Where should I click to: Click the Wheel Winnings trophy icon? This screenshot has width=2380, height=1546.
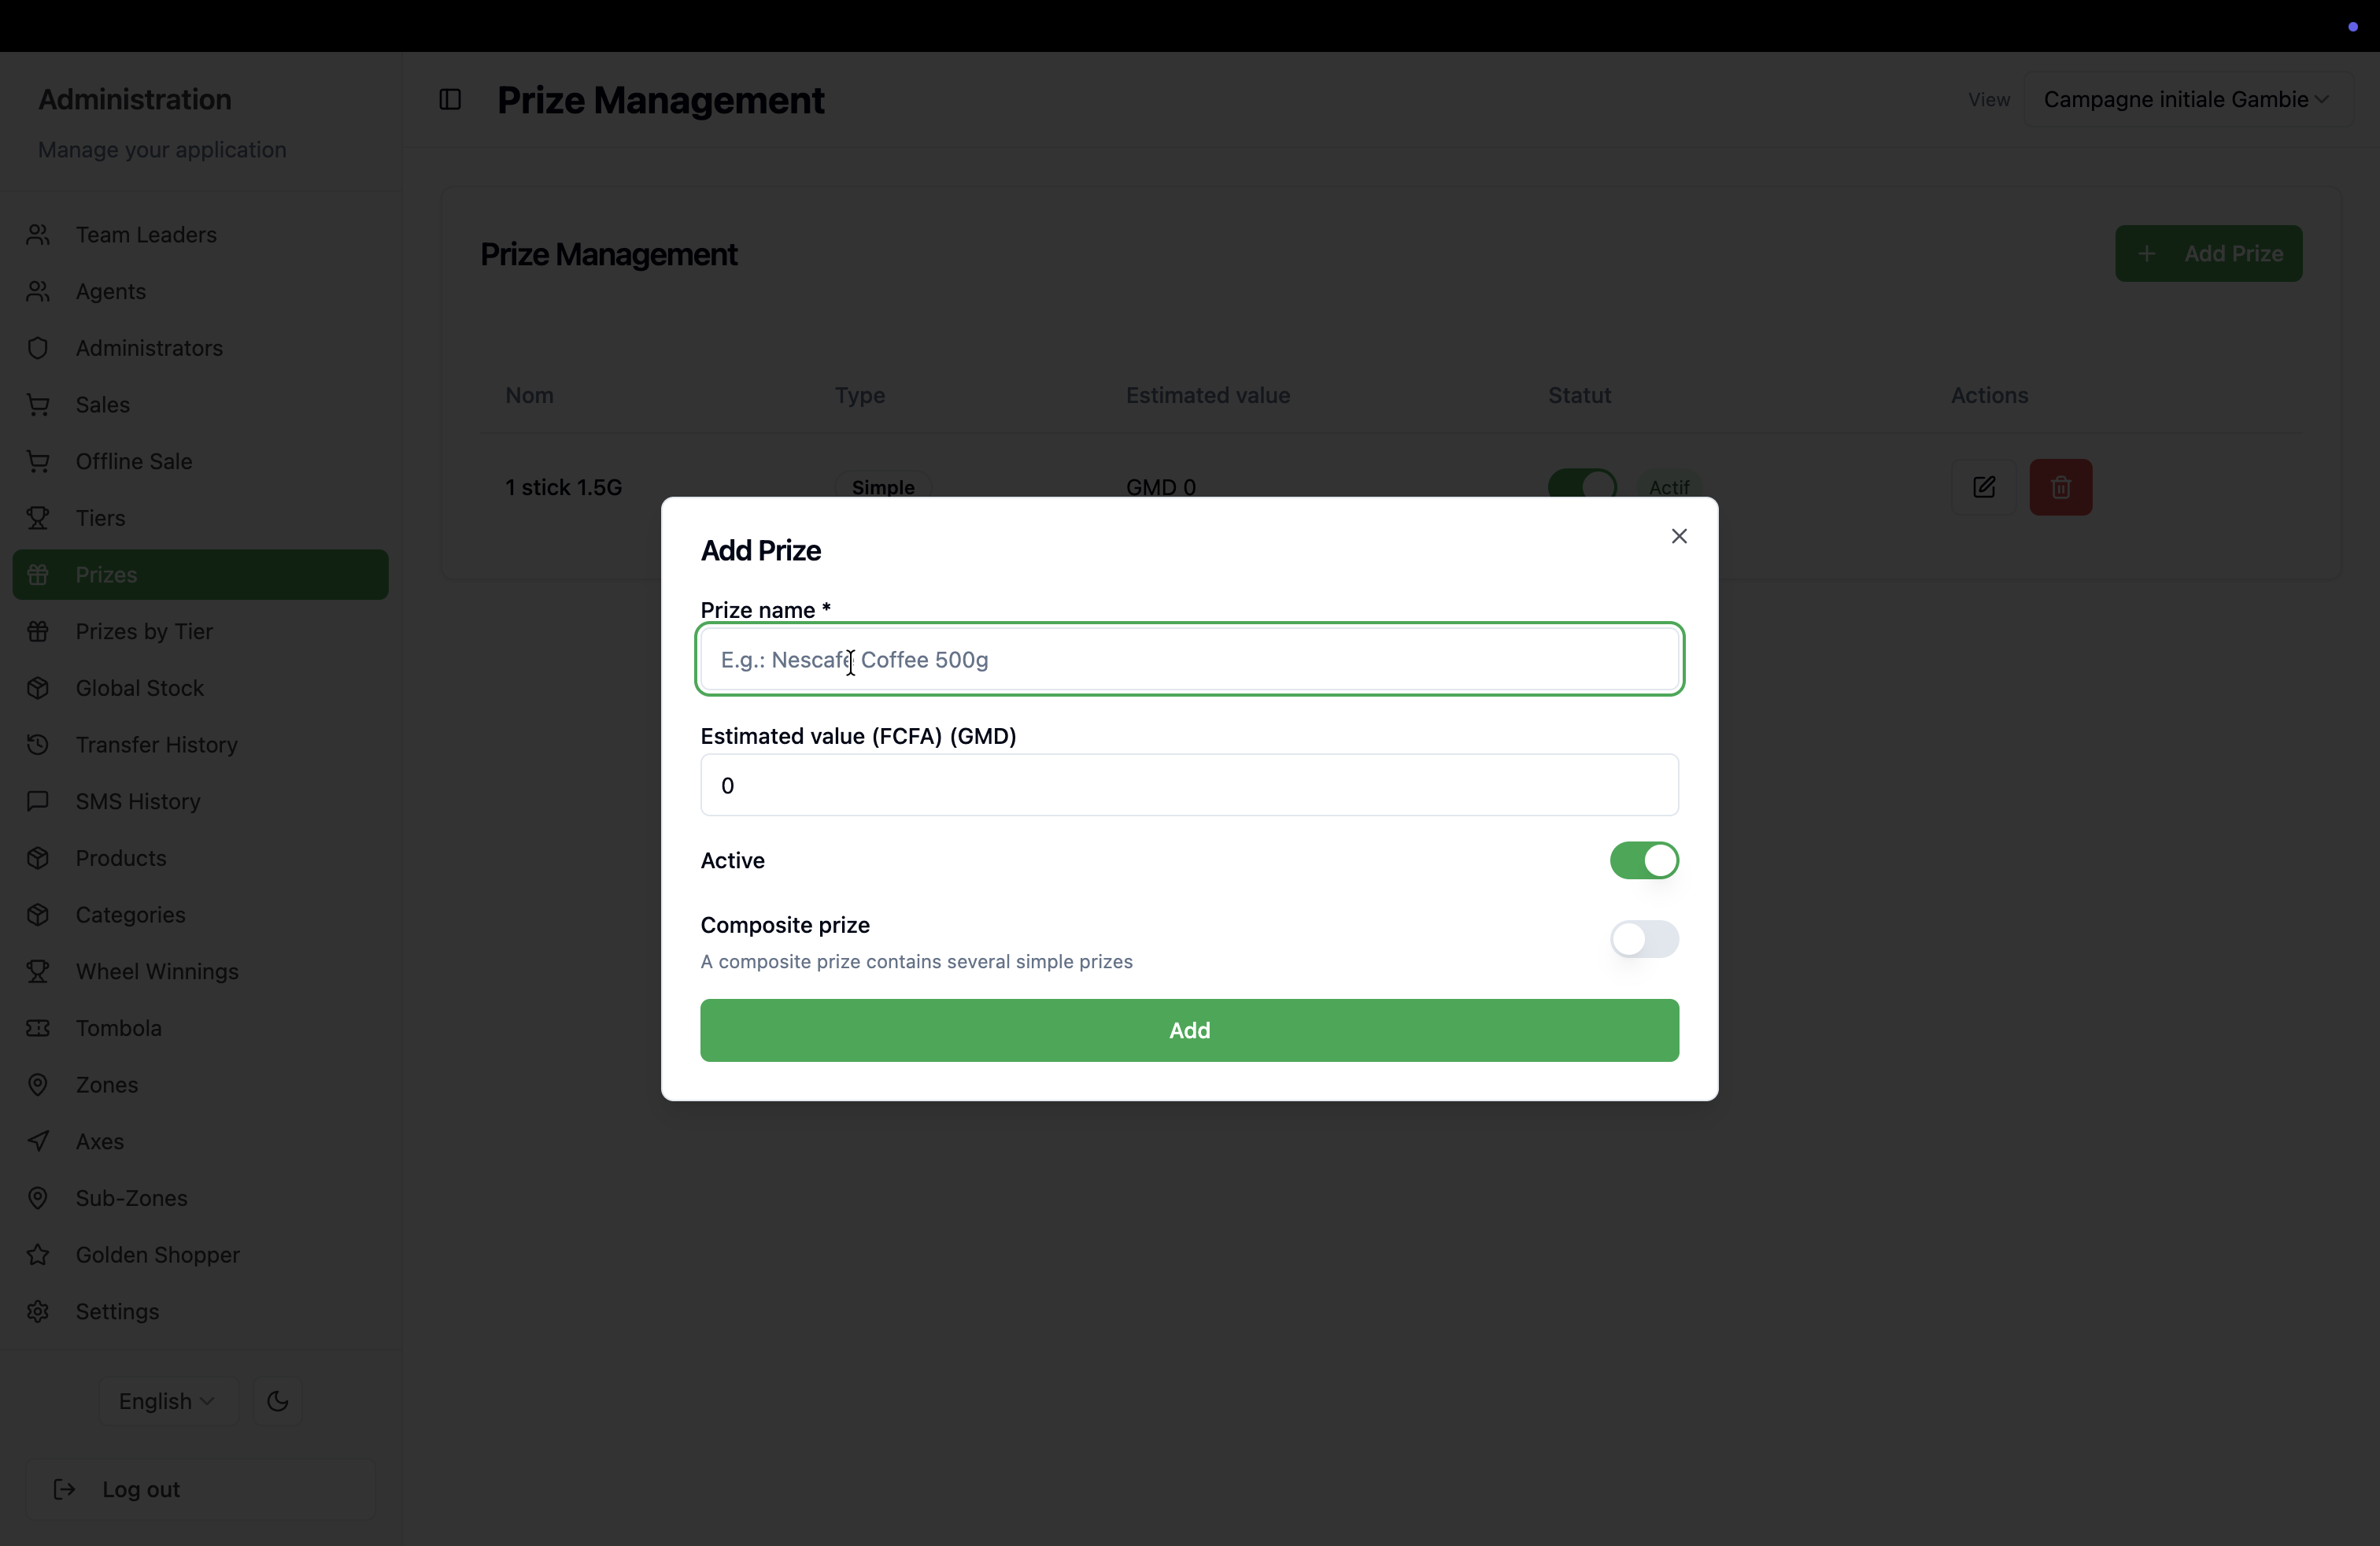tap(38, 971)
